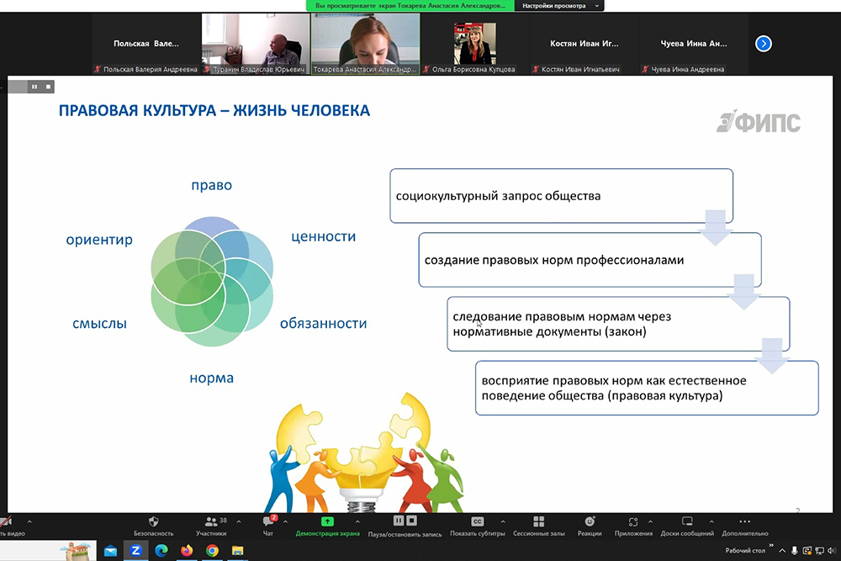841x561 pixels.
Task: Open the Чат chat panel
Action: coord(268,523)
